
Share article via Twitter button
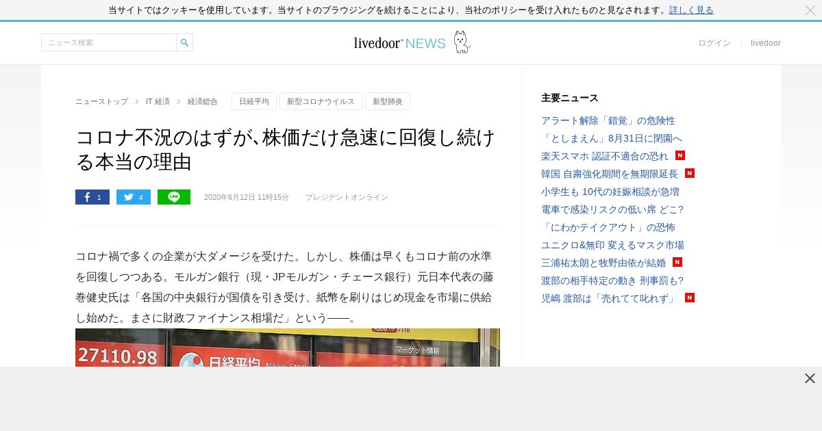tap(134, 197)
